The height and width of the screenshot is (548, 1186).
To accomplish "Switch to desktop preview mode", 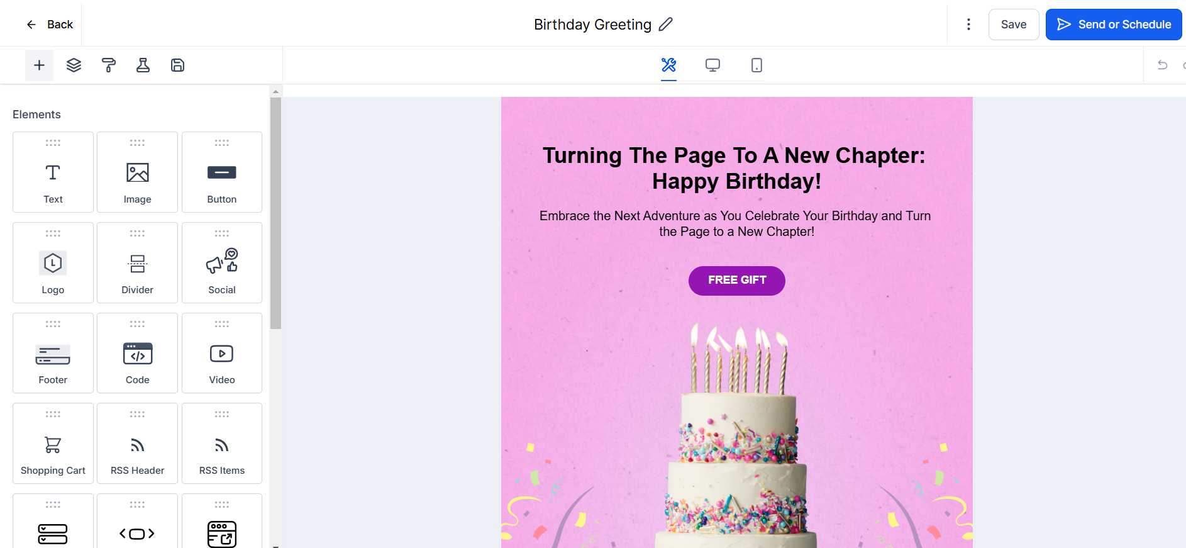I will 712,65.
